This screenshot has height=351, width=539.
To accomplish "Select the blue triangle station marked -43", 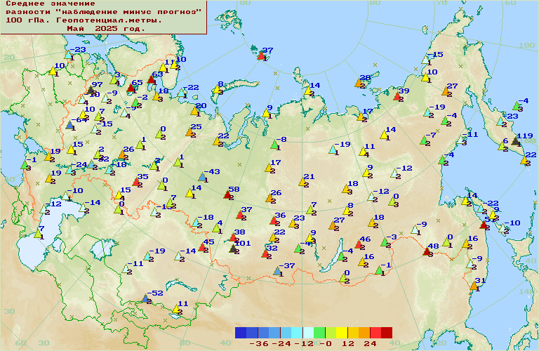I will tap(202, 177).
